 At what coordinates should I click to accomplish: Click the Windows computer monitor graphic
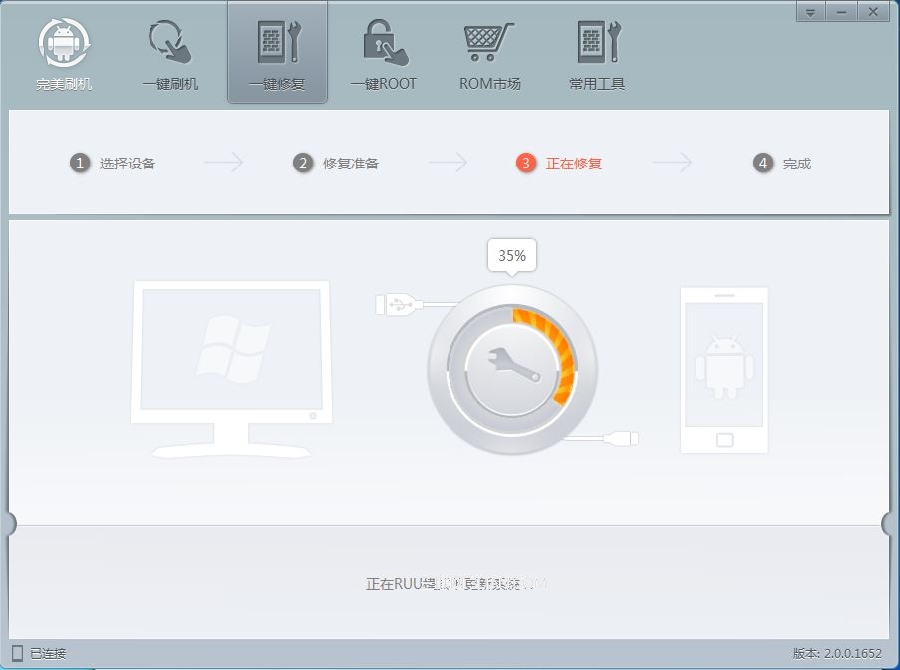click(x=231, y=369)
